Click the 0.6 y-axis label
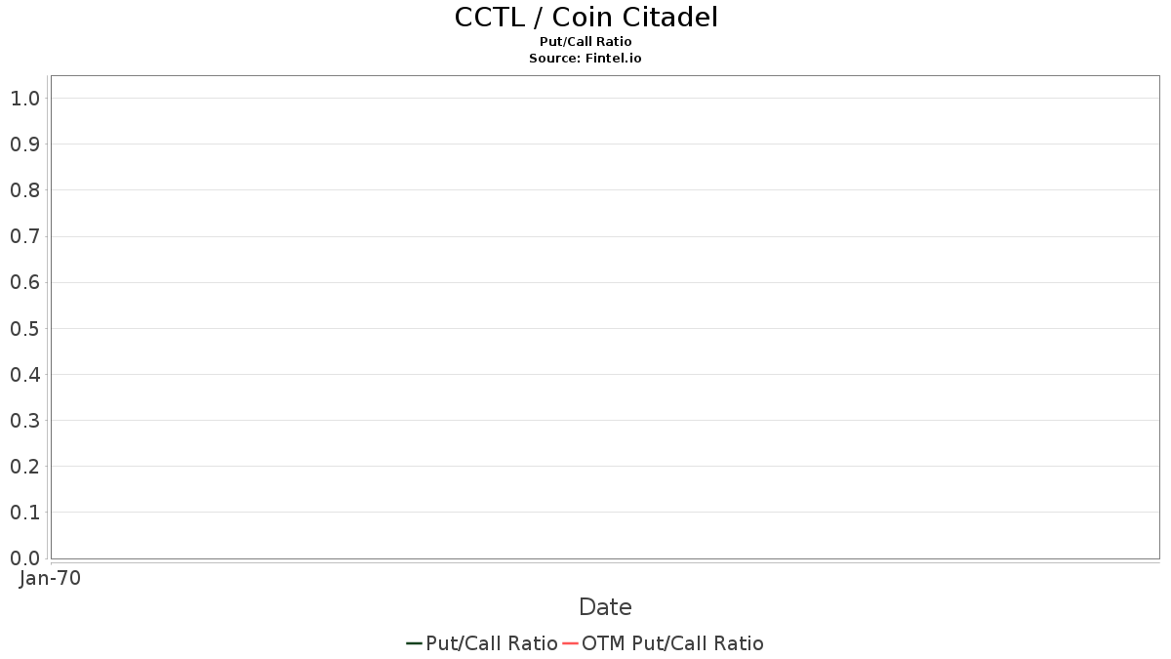Screen dimensions: 1171x659 (x=24, y=283)
